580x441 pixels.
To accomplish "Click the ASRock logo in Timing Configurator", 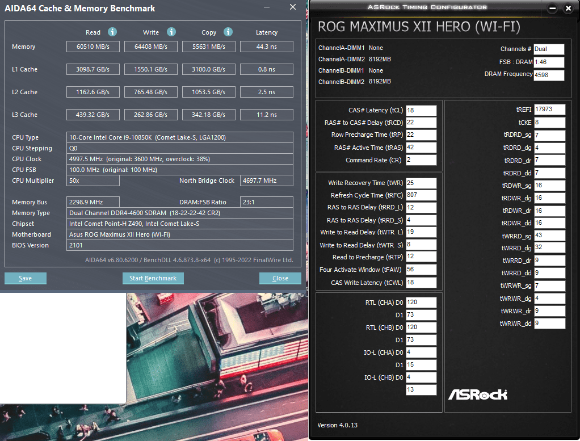I will (x=478, y=395).
